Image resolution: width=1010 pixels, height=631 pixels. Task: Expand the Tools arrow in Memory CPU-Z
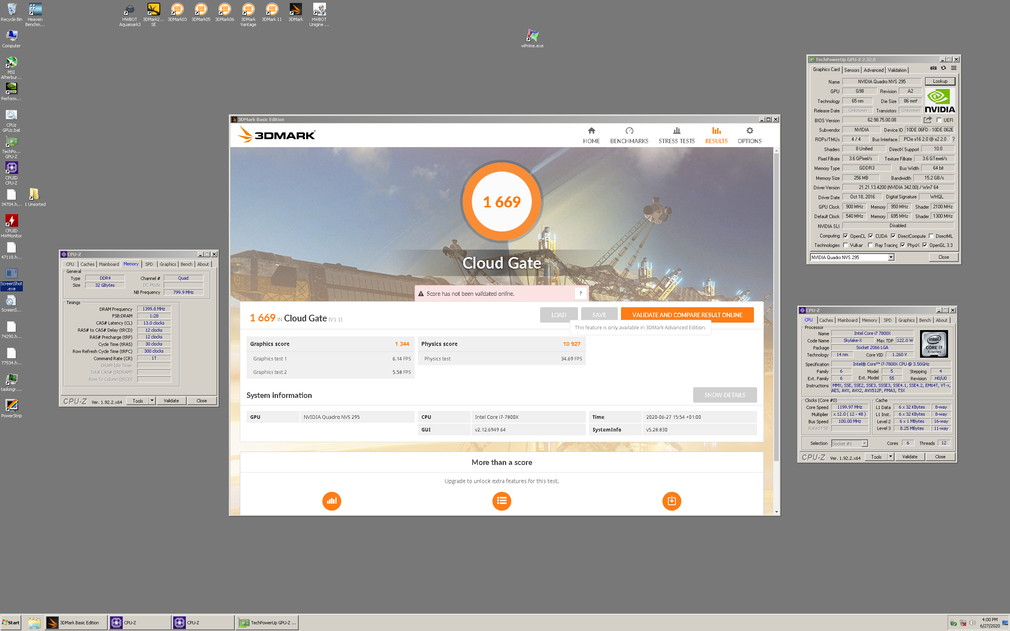pyautogui.click(x=152, y=401)
